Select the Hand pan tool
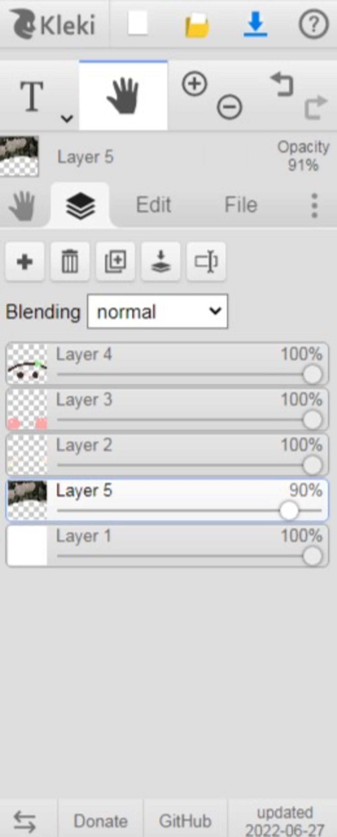 pyautogui.click(x=123, y=96)
